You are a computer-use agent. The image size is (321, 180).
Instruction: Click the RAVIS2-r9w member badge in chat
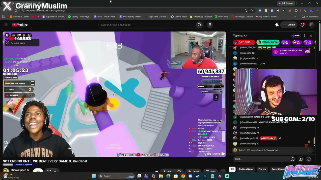pyautogui.click(x=269, y=138)
